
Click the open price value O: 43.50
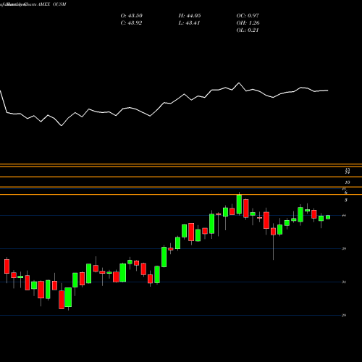coord(132,16)
